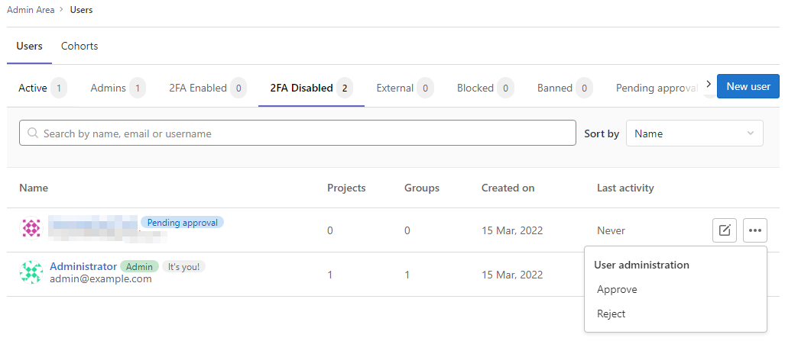The width and height of the screenshot is (785, 357).
Task: Focus the search by name, email or username field
Action: pos(297,133)
